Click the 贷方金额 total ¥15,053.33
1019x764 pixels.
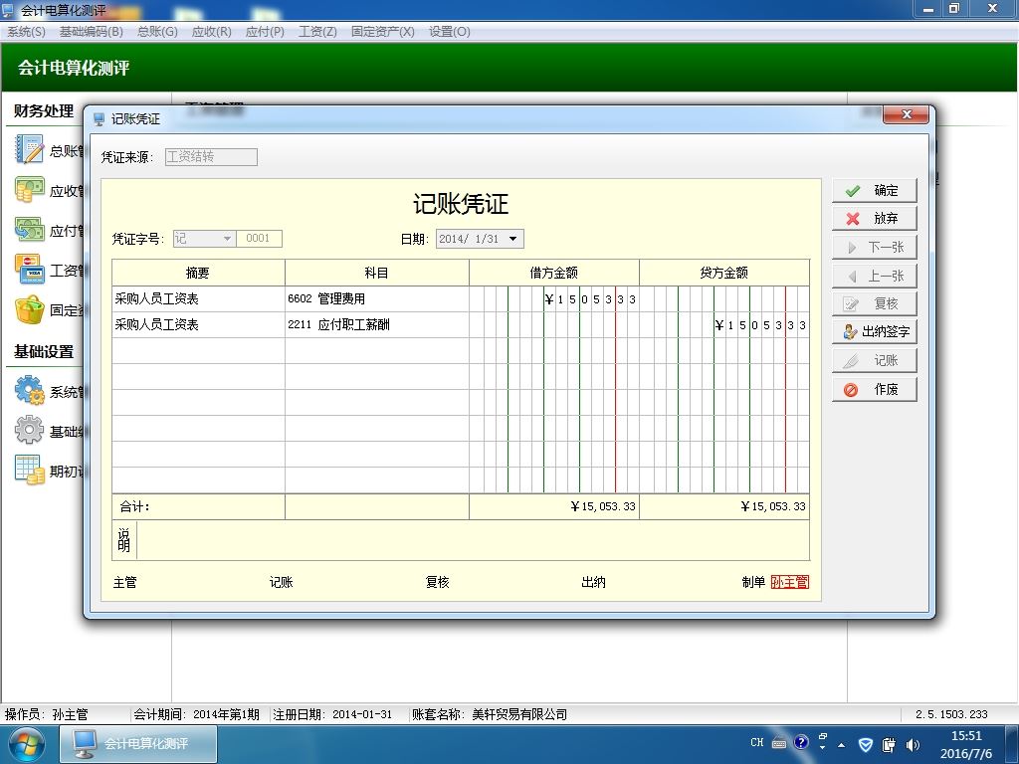coord(724,506)
